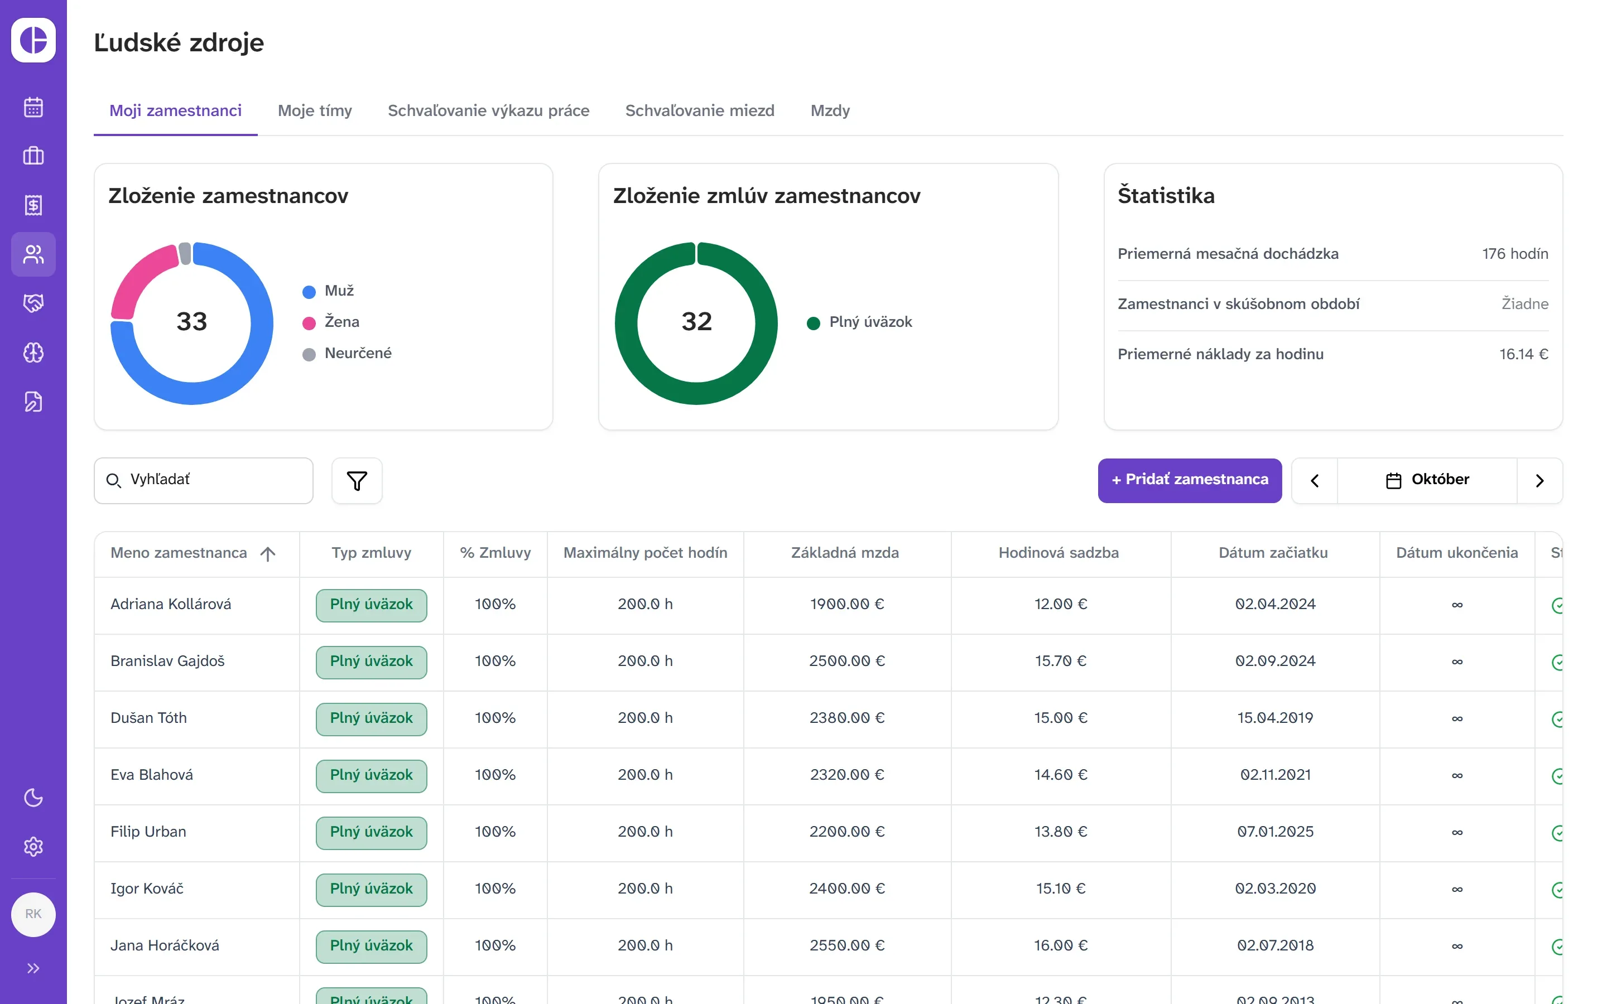This screenshot has height=1004, width=1607.
Task: Open the RK user avatar
Action: [33, 914]
